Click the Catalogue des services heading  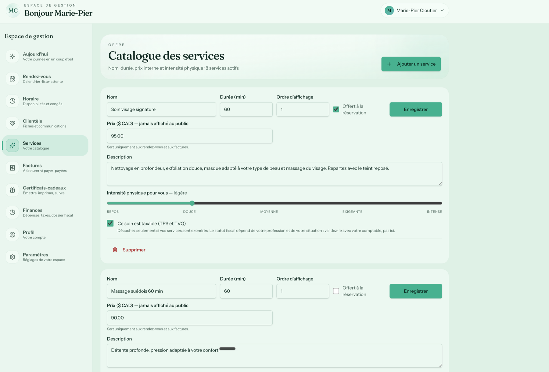pos(166,56)
